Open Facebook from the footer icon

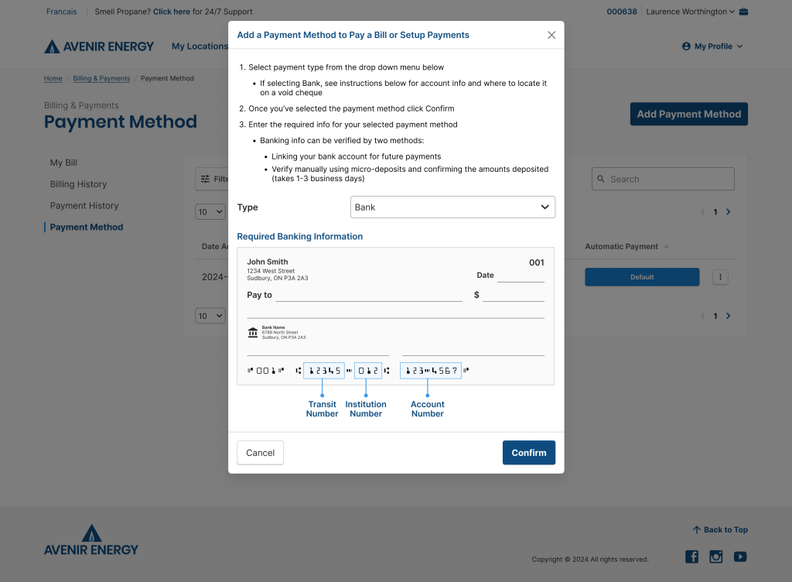tap(691, 556)
